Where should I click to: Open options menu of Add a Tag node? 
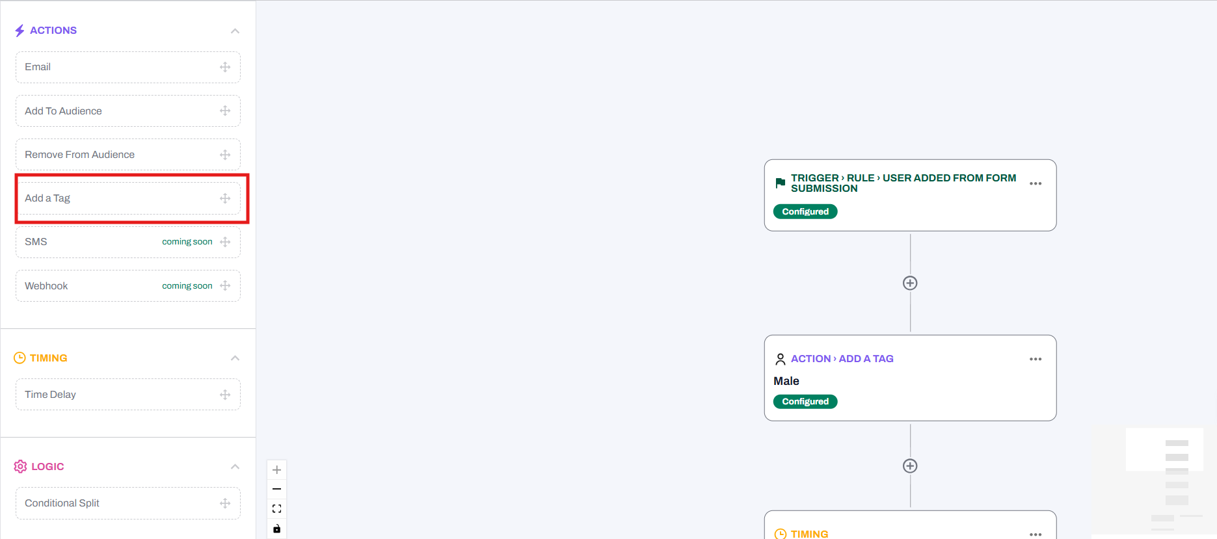[1036, 360]
